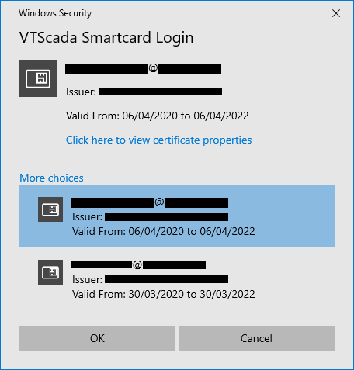Click redacted email of highlighted certificate
Screen dimensions: 354x370
(x=150, y=202)
